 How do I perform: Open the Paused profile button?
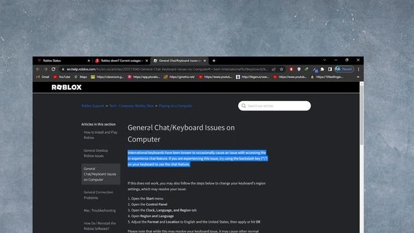coord(344,69)
